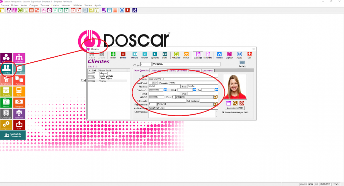The width and height of the screenshot is (344, 186).
Task: Open the Clientes sidebar tile
Action: [x=6, y=69]
